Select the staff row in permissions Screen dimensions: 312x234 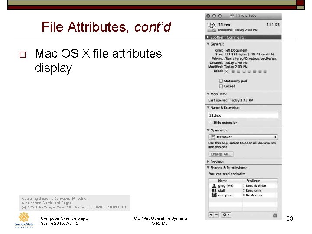pyautogui.click(x=243, y=190)
